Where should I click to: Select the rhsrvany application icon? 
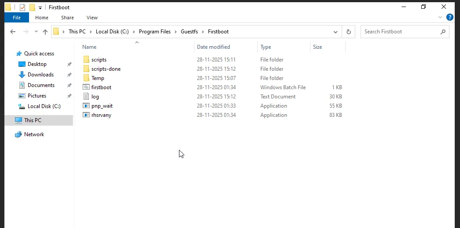click(86, 115)
